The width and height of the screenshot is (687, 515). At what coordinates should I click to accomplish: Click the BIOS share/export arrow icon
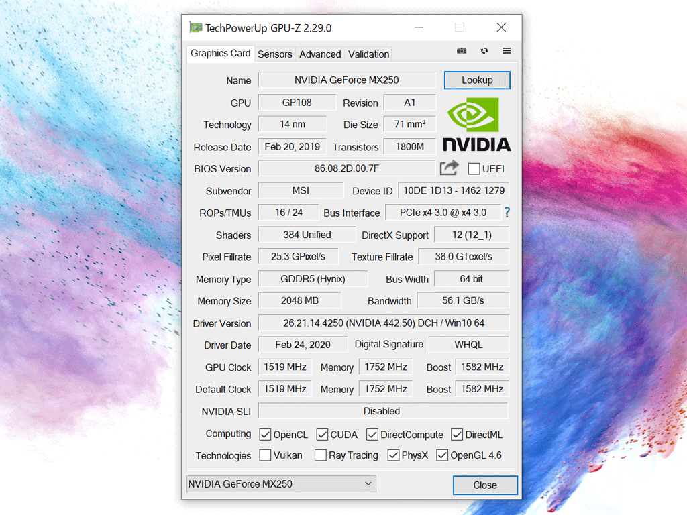tap(449, 168)
